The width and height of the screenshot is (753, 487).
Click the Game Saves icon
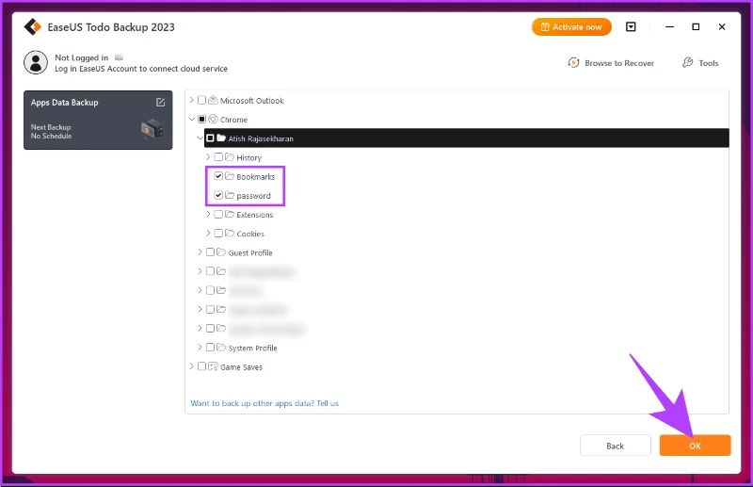(x=213, y=366)
